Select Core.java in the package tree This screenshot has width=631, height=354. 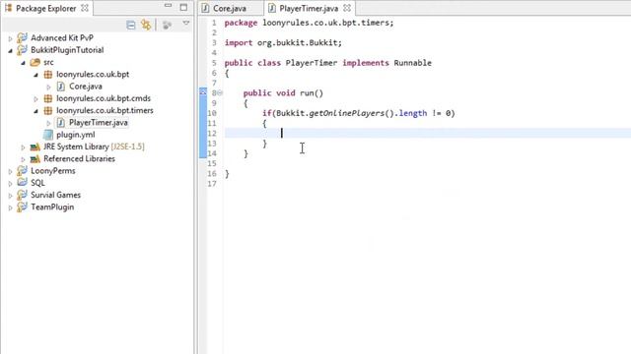click(86, 87)
